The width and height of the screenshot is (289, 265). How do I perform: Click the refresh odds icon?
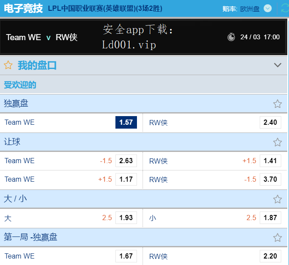(x=285, y=9)
